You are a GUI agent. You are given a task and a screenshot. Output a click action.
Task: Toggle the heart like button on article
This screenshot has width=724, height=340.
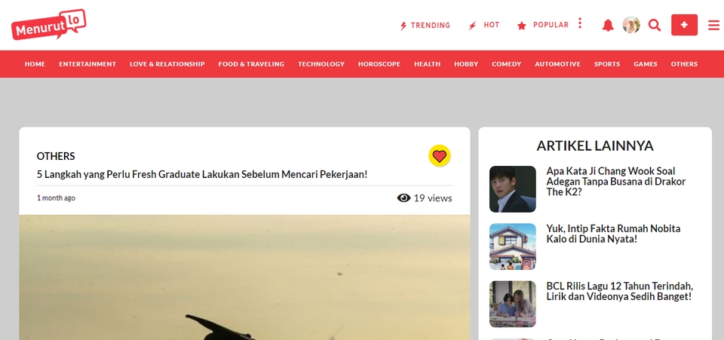pos(439,156)
